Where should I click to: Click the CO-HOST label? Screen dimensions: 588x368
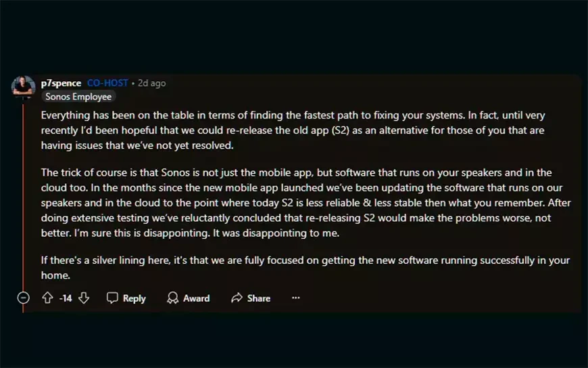point(107,83)
